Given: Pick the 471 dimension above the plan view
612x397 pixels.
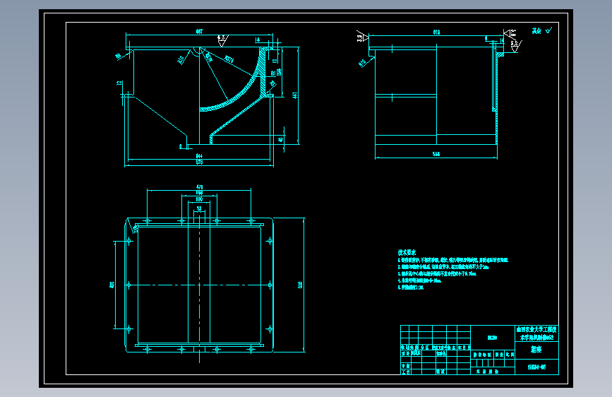Looking at the screenshot, I should pos(199,186).
